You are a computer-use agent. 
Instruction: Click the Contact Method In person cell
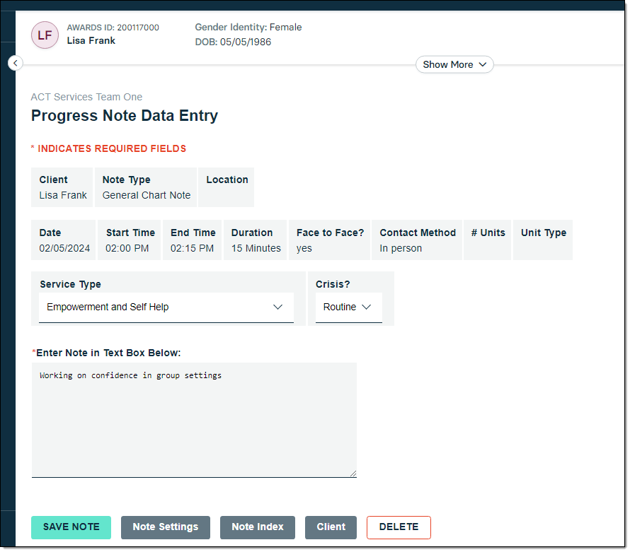[401, 248]
